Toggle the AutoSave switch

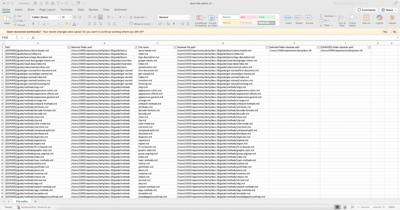pos(34,3)
